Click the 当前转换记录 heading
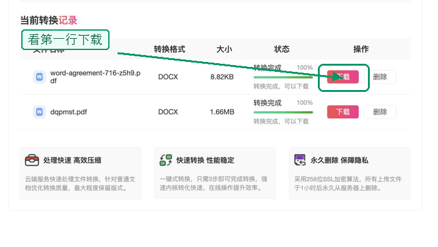Screen dimensions: 438x247 coord(48,20)
